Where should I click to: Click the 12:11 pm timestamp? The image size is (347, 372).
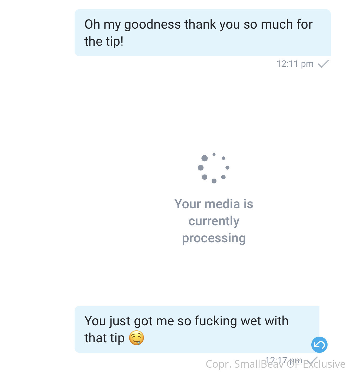coord(295,64)
